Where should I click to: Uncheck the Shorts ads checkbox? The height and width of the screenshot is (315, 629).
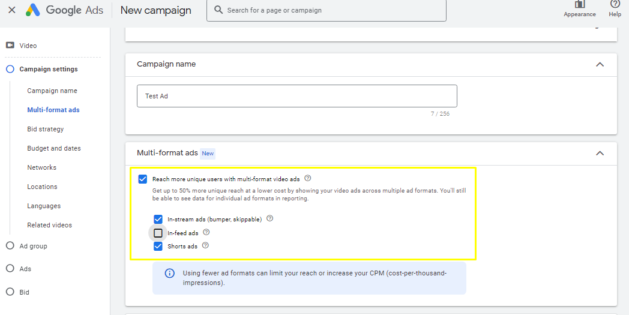pyautogui.click(x=158, y=246)
